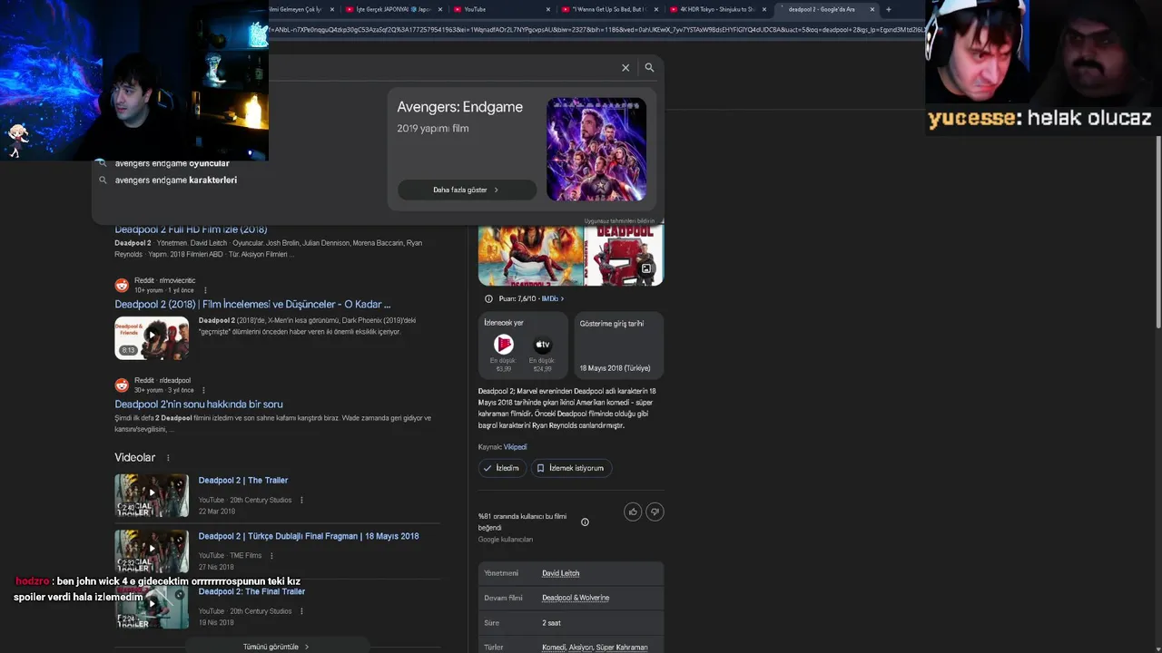
Task: Open David Leitch director link
Action: click(560, 573)
